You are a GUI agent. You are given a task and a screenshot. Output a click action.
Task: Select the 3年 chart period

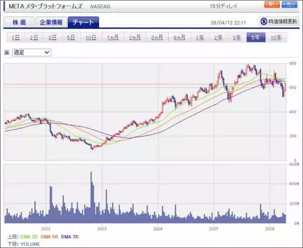click(236, 38)
